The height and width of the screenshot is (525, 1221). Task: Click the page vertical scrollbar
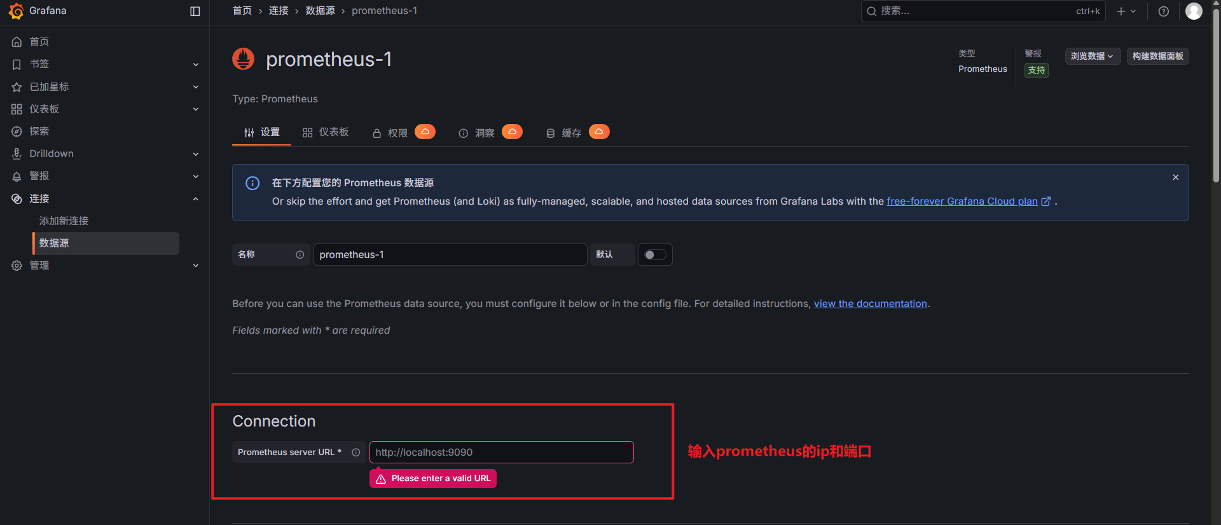tap(1216, 96)
